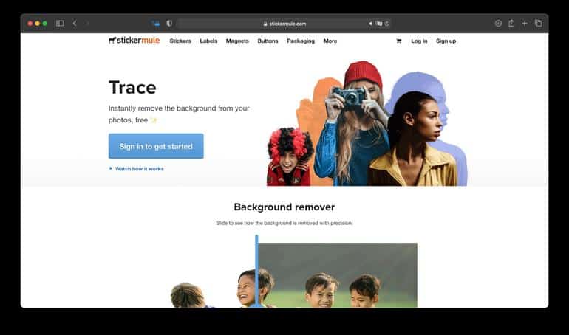
Task: Open a new tab with plus icon
Action: click(525, 24)
